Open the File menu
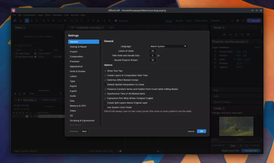The width and height of the screenshot is (274, 163). coord(14,15)
